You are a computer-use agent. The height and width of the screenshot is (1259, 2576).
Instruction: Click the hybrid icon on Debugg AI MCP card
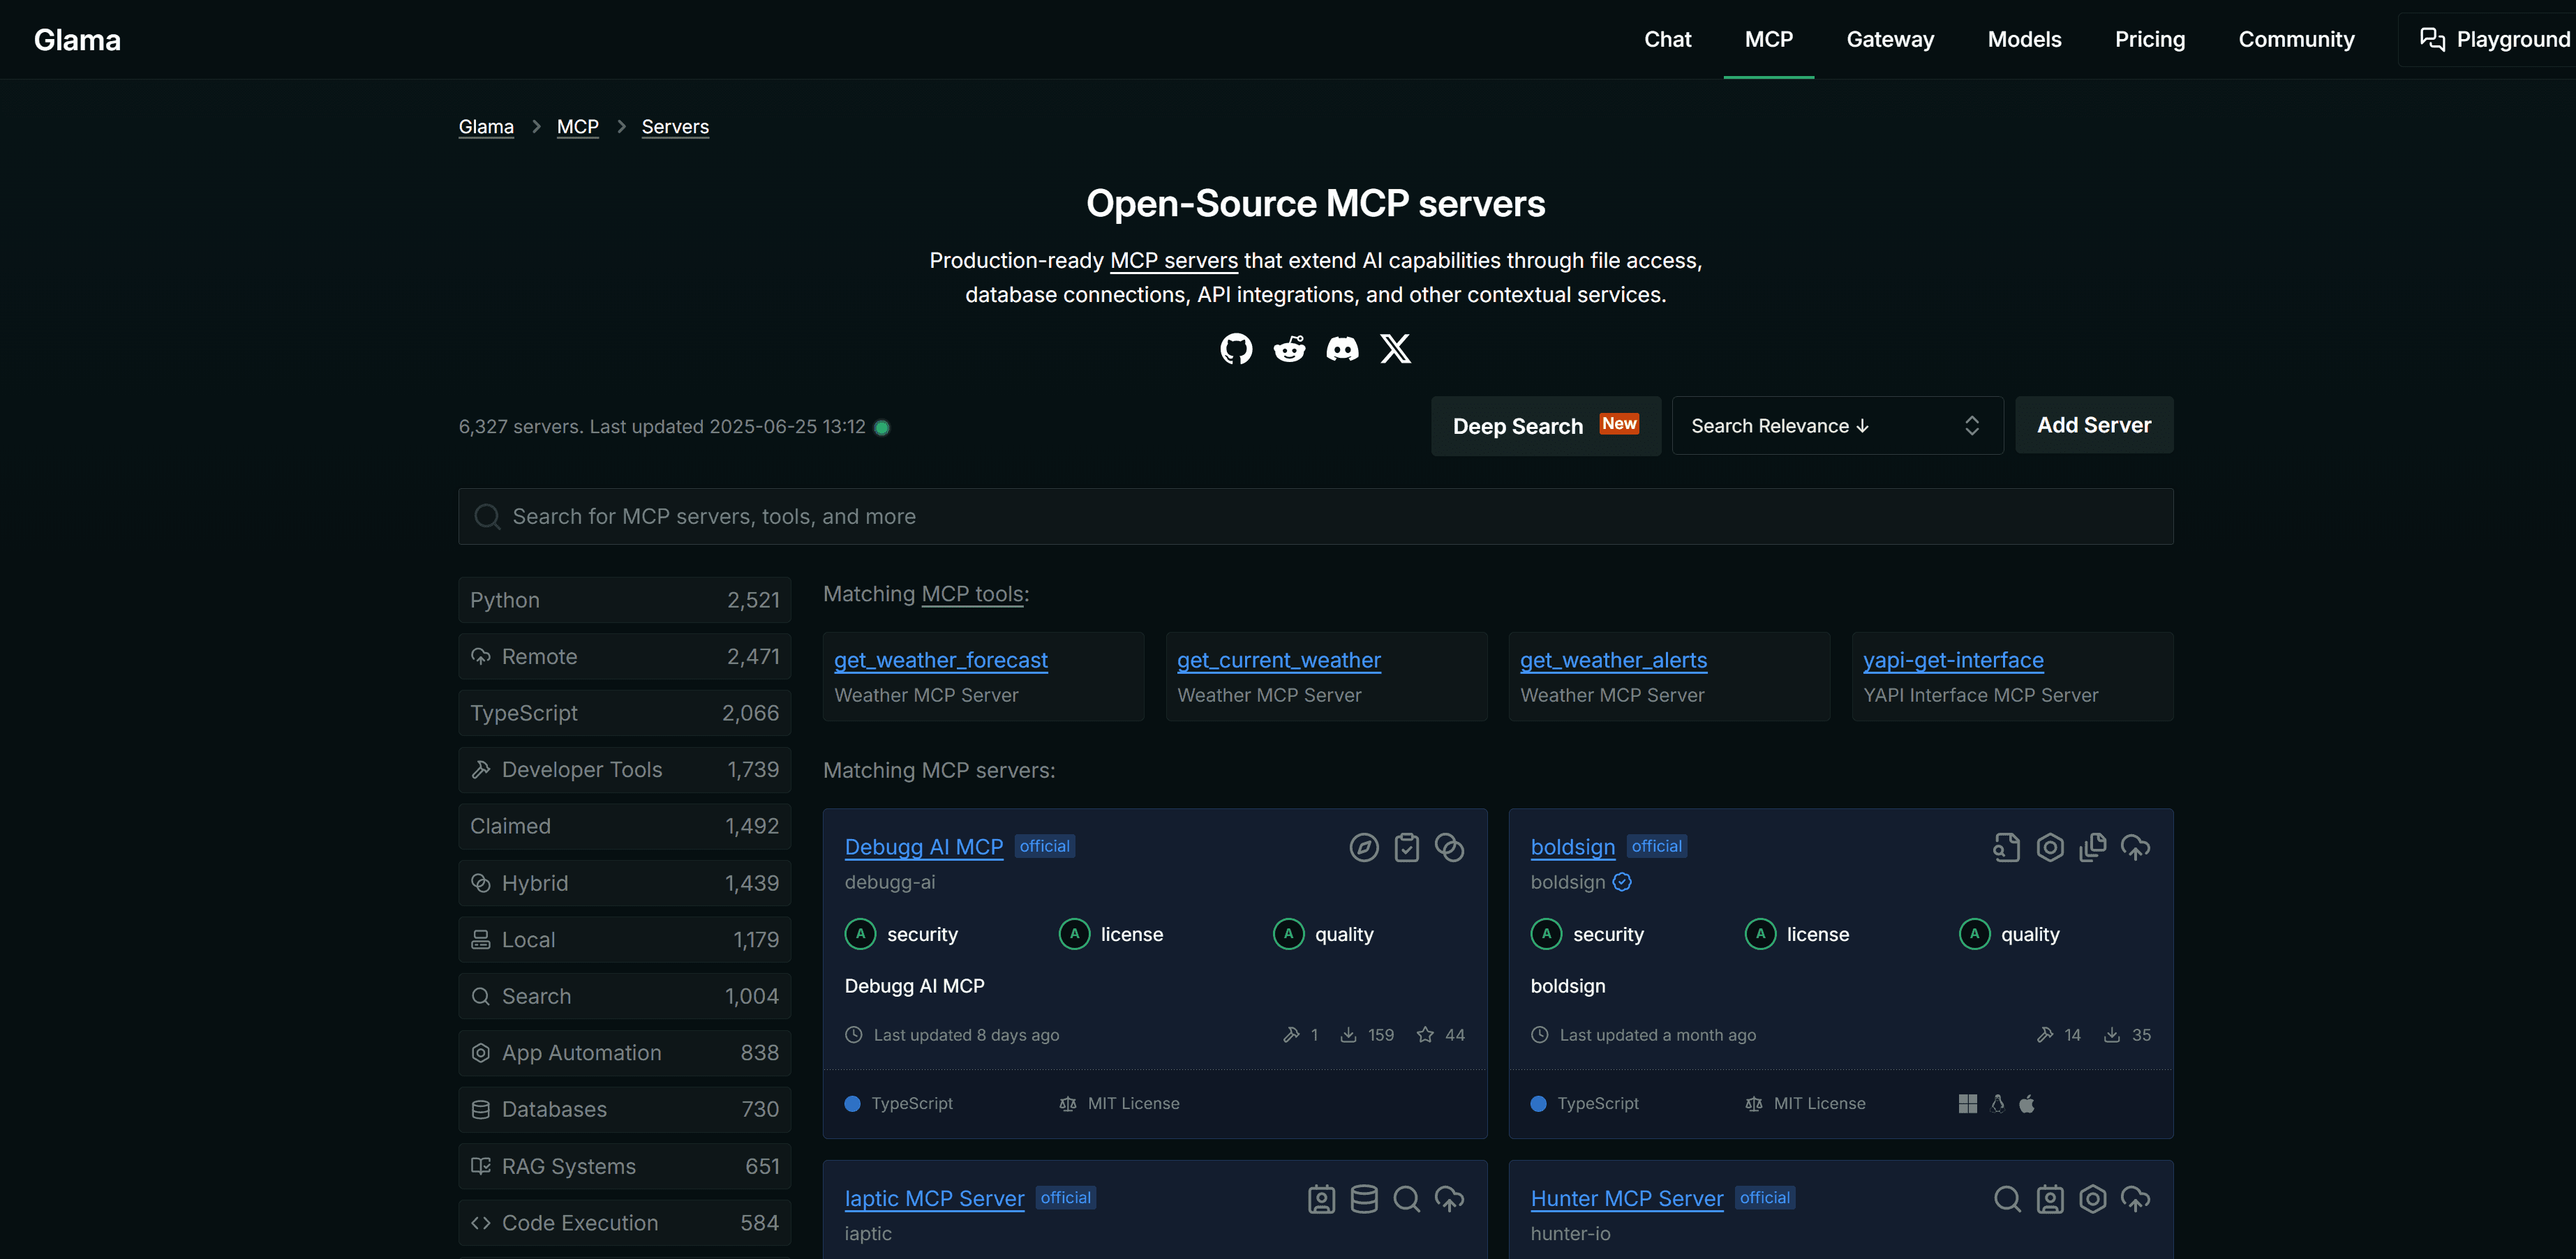[x=1449, y=847]
